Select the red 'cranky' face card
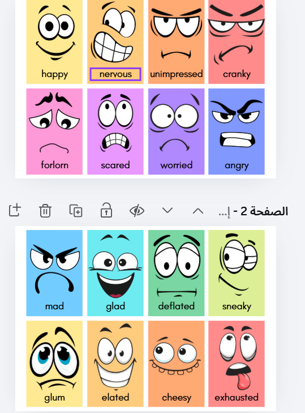 click(237, 41)
